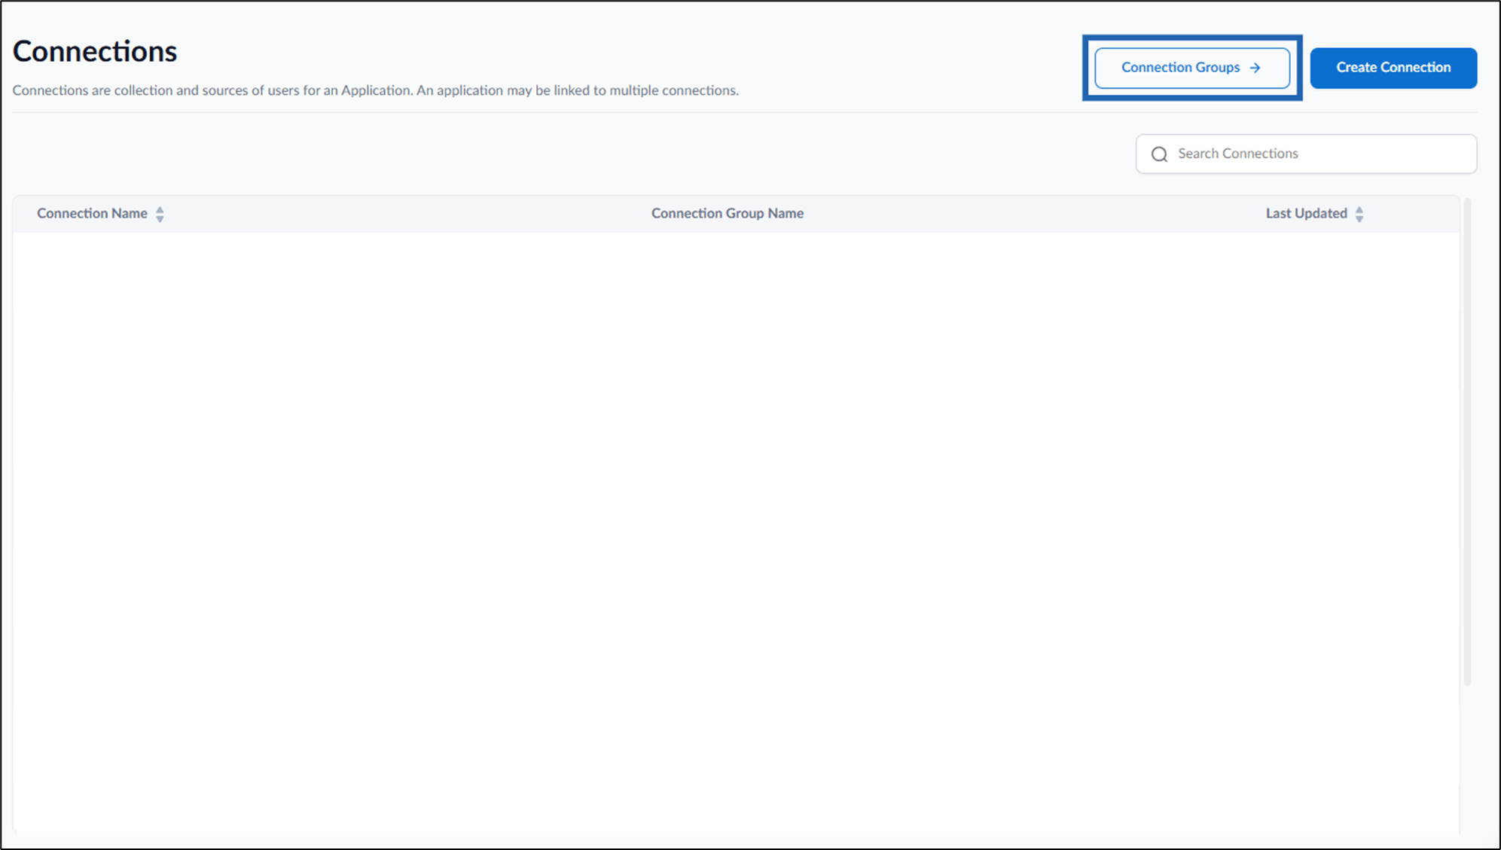Sort by Last Updated arrows
The image size is (1501, 850).
(x=1359, y=214)
